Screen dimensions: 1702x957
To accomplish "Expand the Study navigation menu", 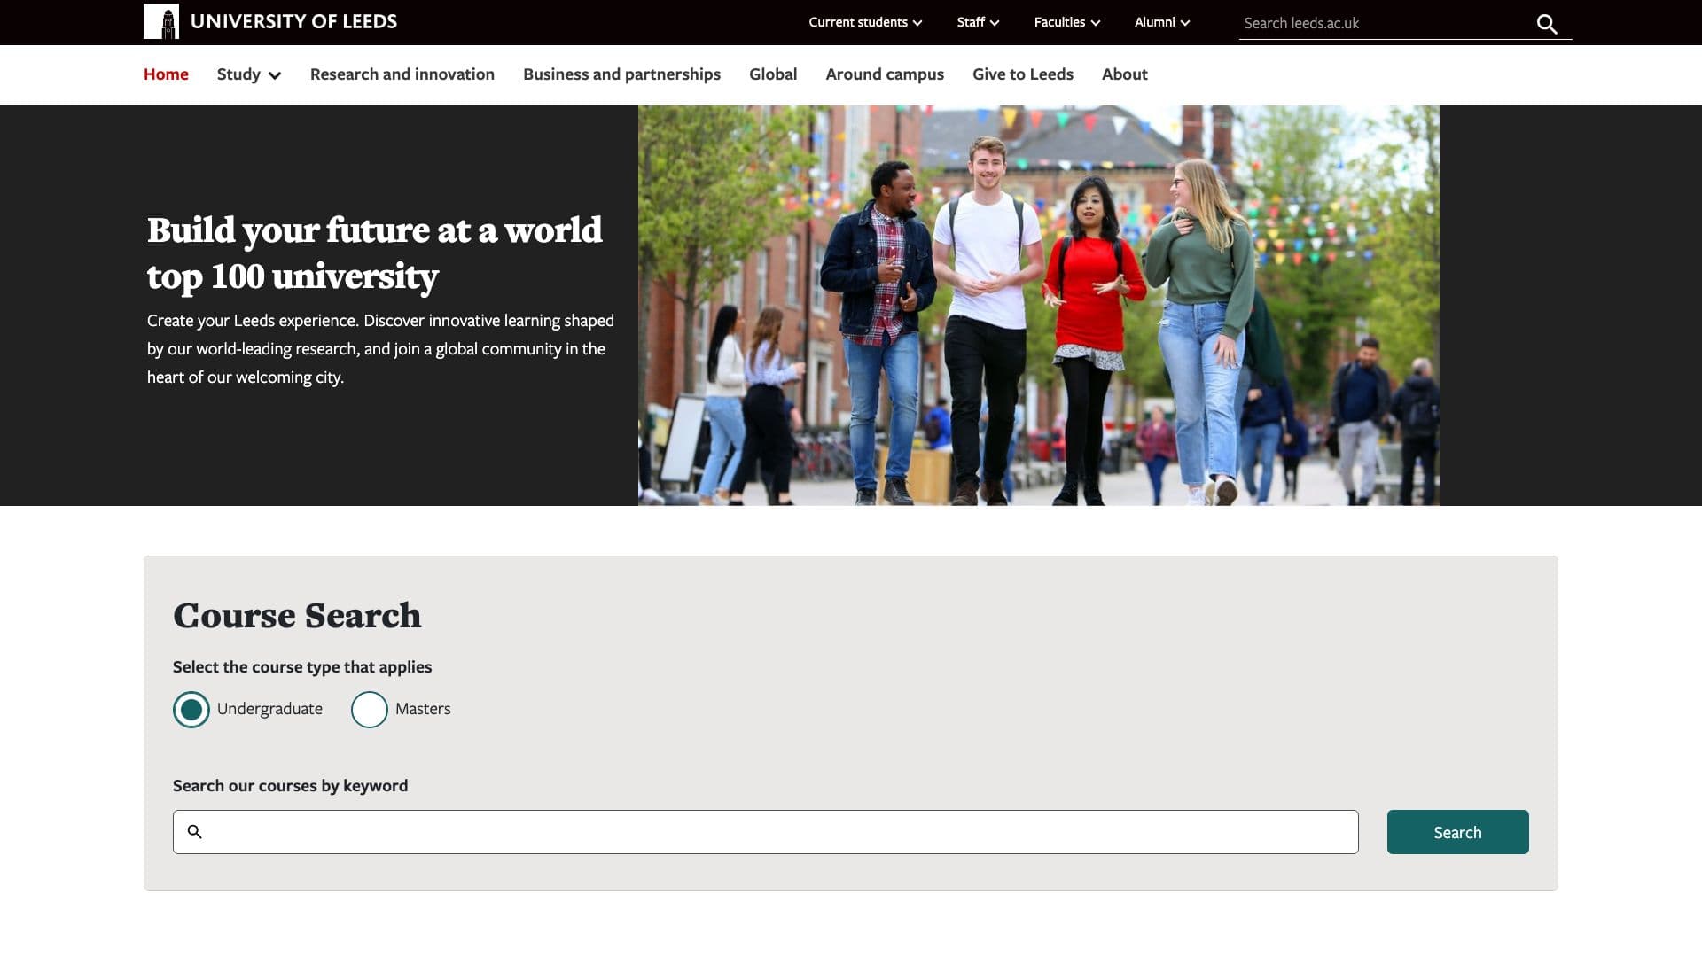I will tap(248, 74).
